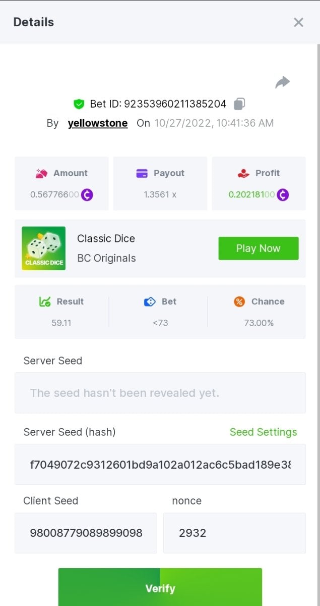
Task: Click the share arrow icon
Action: (x=282, y=82)
